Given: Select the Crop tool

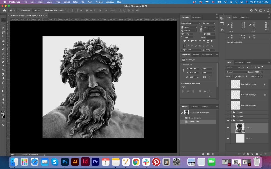Looking at the screenshot, I should [3, 36].
